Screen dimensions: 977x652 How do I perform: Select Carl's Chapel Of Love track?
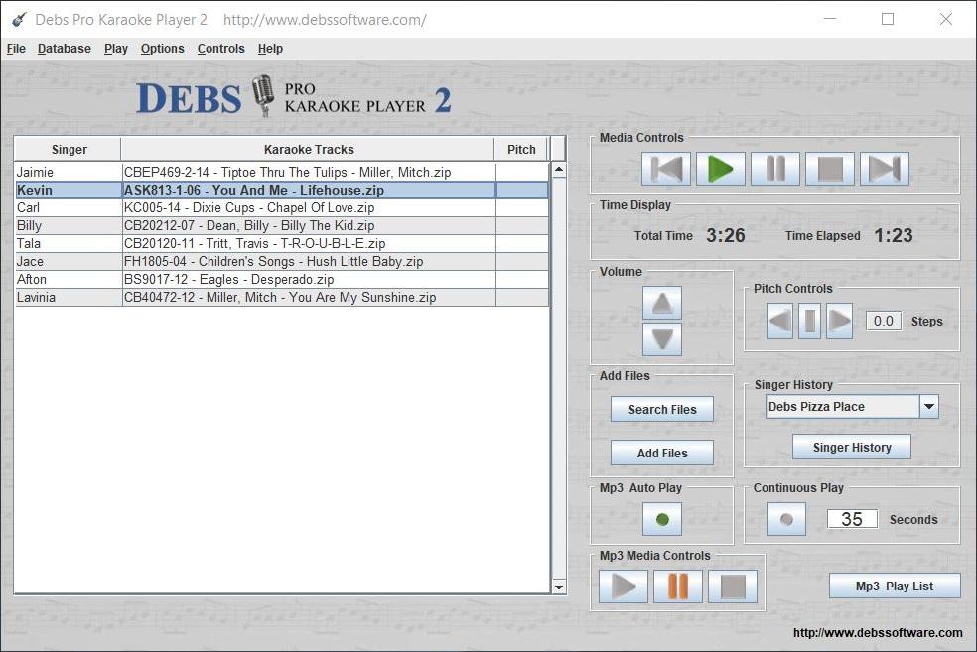282,208
